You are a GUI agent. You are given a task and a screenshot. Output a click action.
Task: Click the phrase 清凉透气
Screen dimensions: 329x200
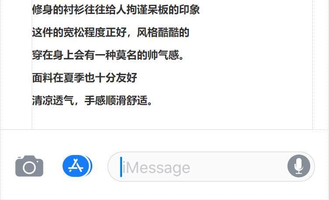pyautogui.click(x=53, y=100)
